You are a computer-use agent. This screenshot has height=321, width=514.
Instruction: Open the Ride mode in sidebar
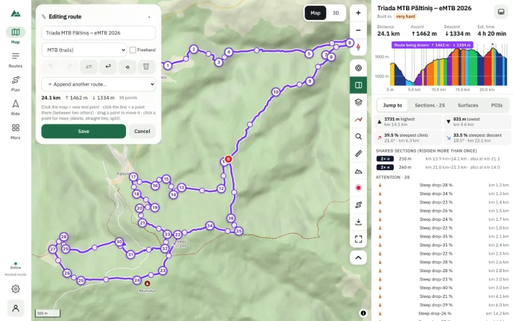tap(15, 107)
